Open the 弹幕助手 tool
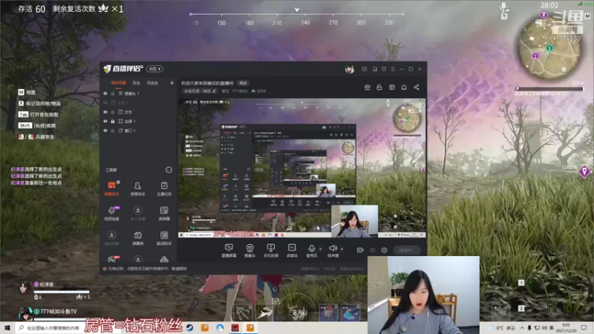 111,189
